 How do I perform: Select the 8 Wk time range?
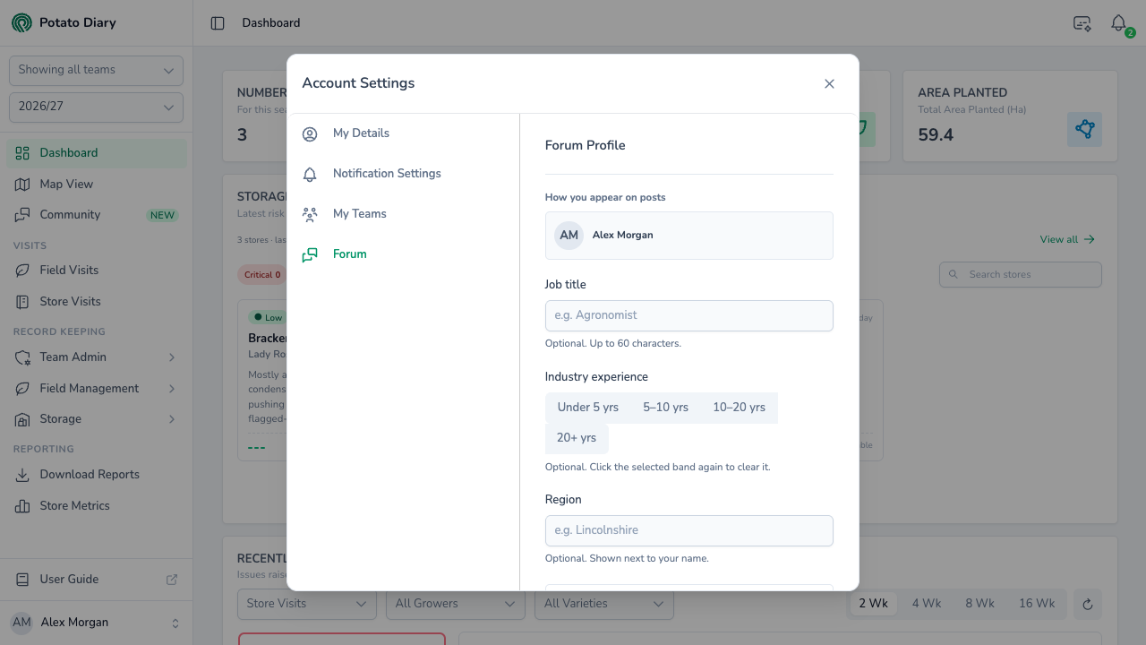[980, 604]
